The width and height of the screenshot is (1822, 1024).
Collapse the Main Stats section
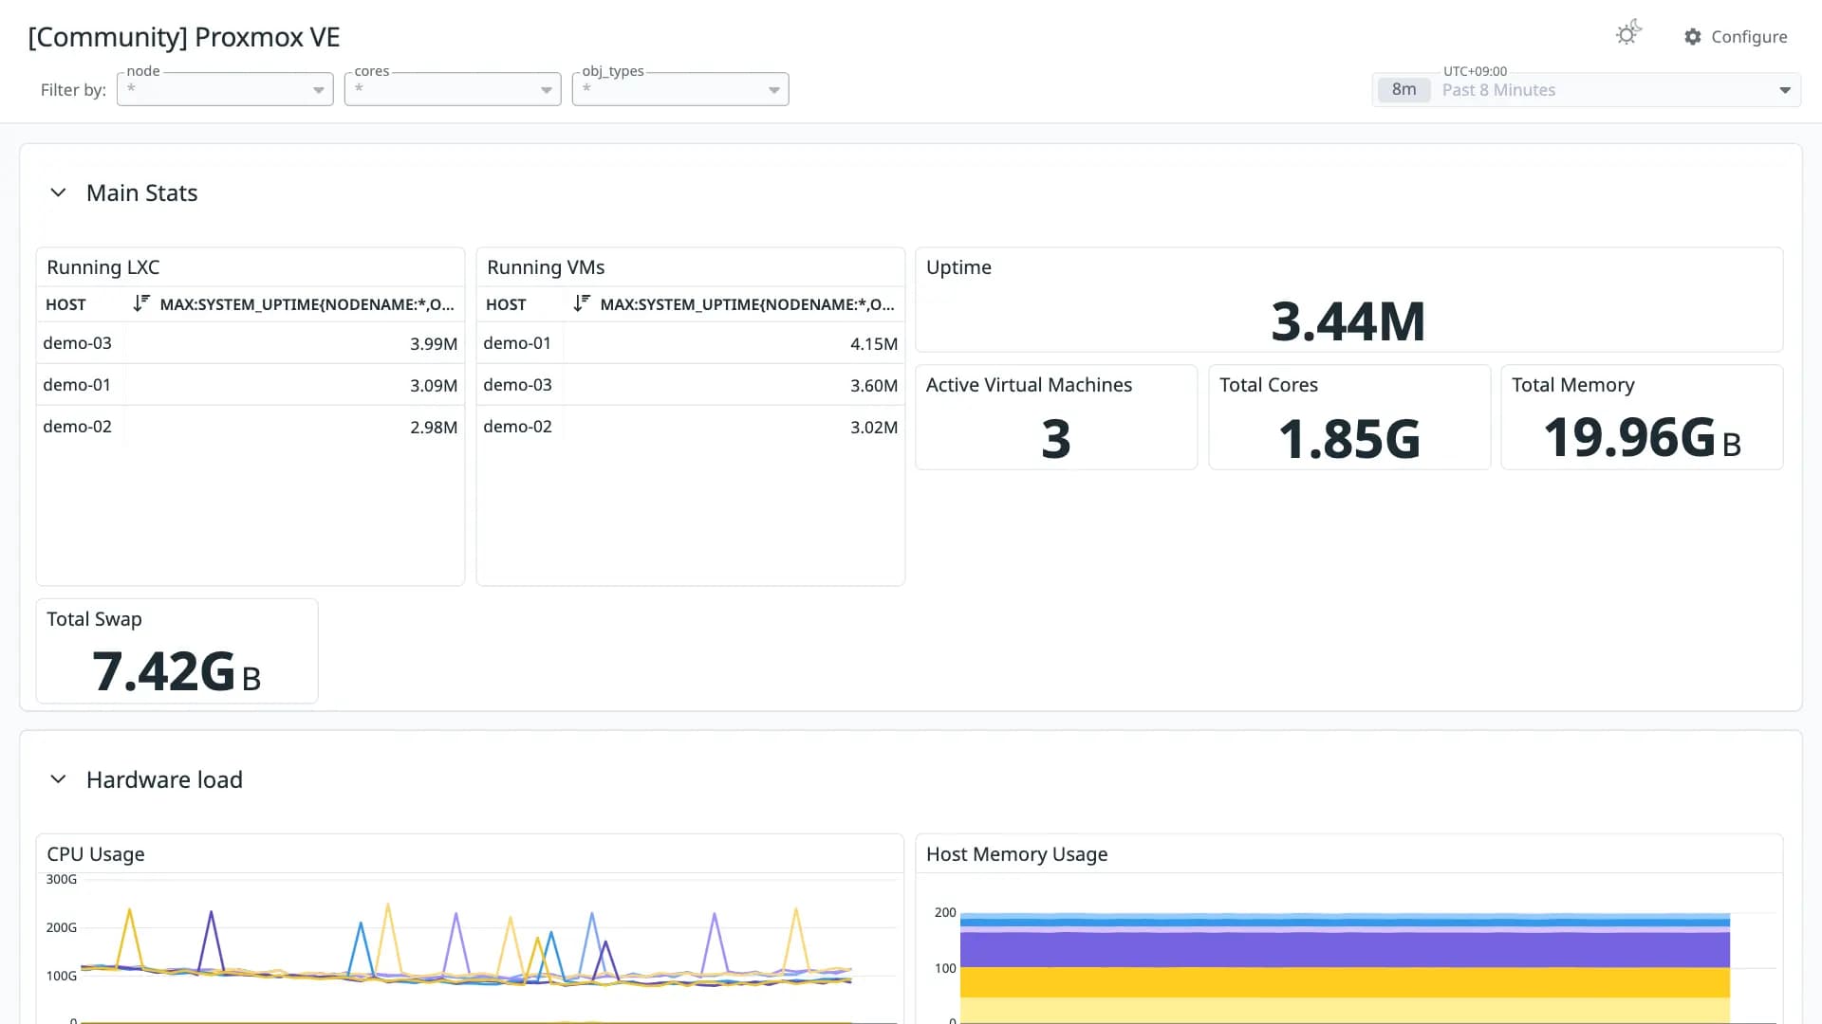tap(58, 192)
